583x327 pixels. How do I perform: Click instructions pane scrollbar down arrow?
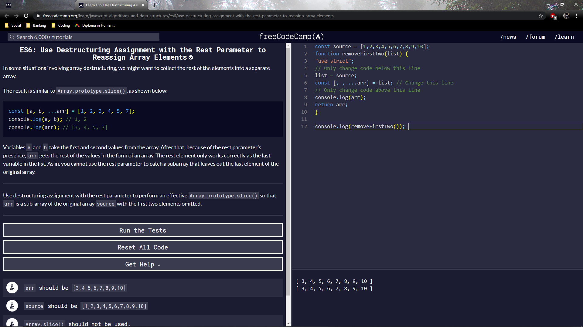tap(288, 324)
